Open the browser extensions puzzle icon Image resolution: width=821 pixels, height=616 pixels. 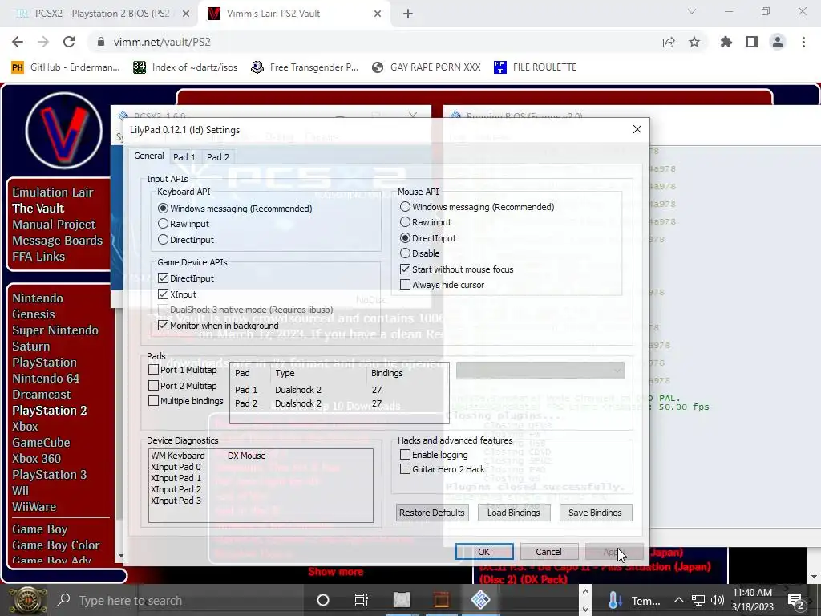point(726,42)
